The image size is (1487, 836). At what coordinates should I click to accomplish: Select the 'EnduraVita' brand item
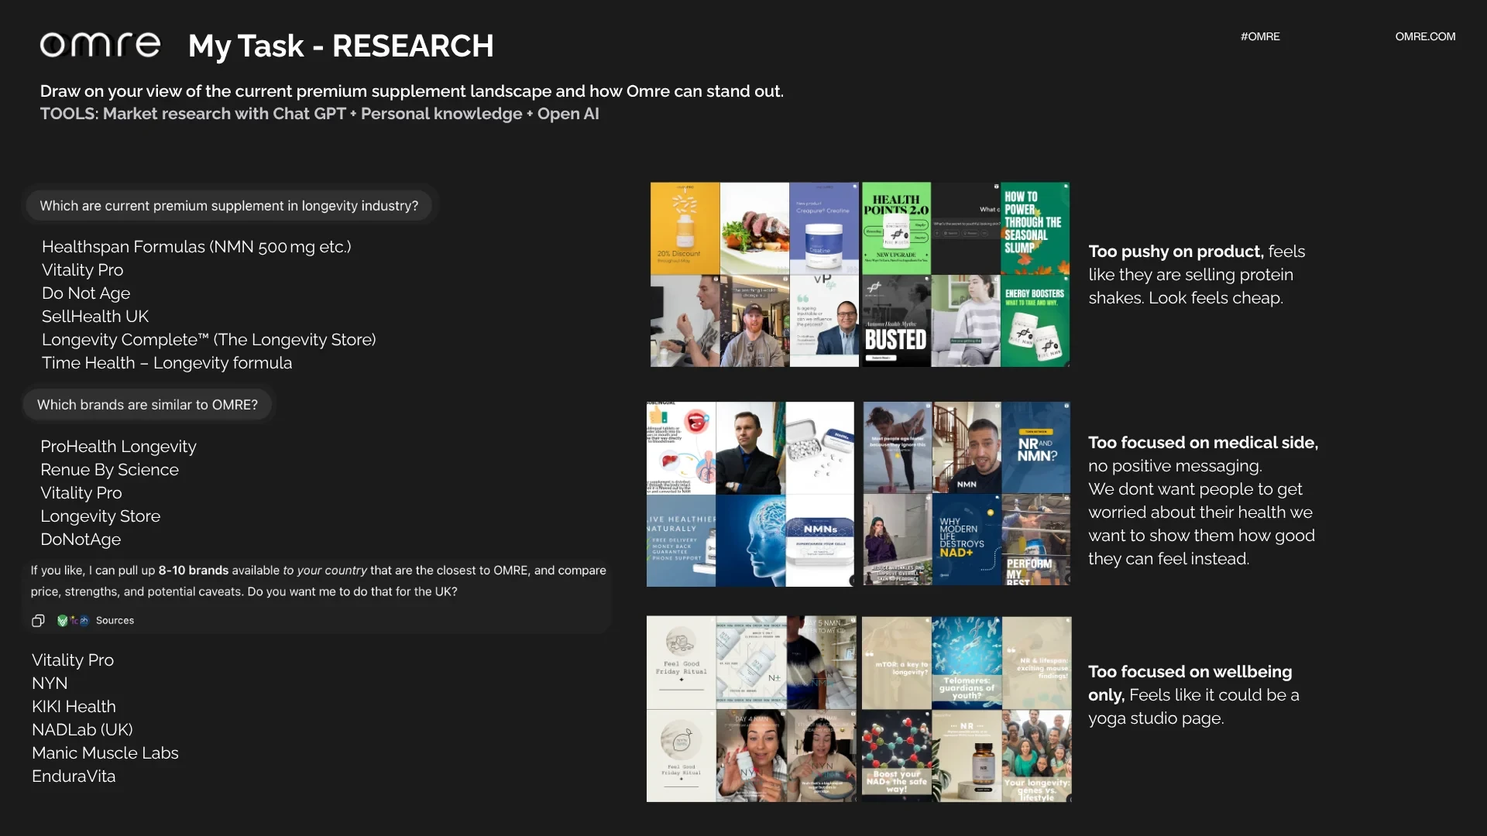pos(74,776)
